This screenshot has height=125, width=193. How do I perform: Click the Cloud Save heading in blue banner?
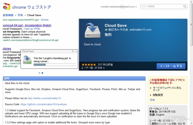tap(115, 26)
